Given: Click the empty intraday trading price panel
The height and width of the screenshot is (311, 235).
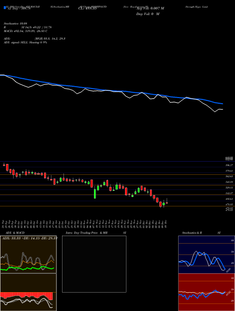Looking at the screenshot, I should pyautogui.click(x=94, y=264).
